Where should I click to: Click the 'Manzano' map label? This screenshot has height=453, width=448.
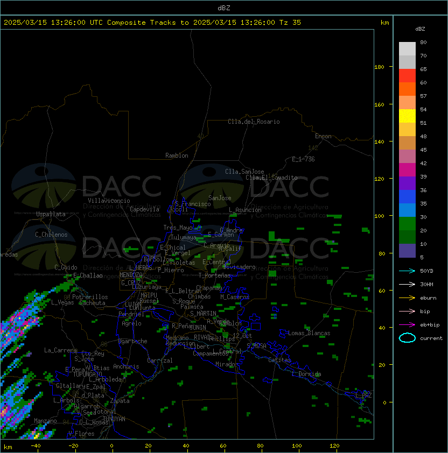(45, 421)
